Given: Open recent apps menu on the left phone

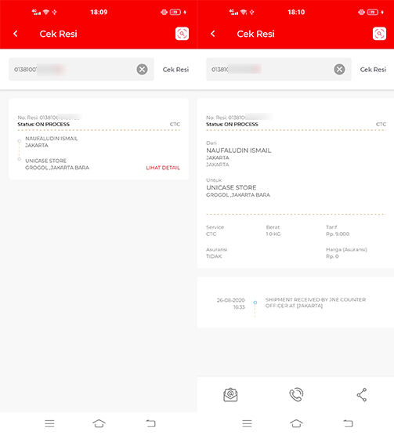Looking at the screenshot, I should click(x=49, y=423).
